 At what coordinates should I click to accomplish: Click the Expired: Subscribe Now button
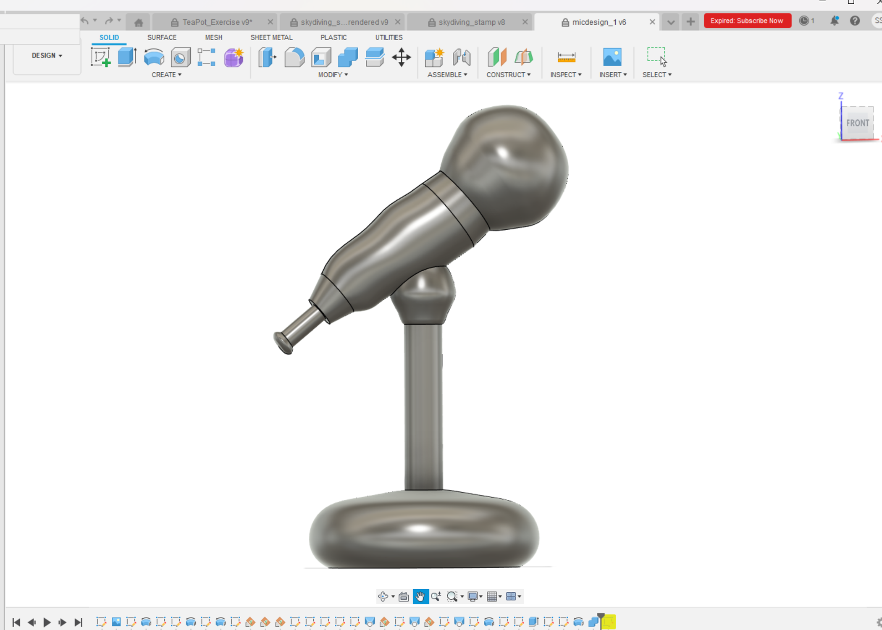(x=747, y=21)
